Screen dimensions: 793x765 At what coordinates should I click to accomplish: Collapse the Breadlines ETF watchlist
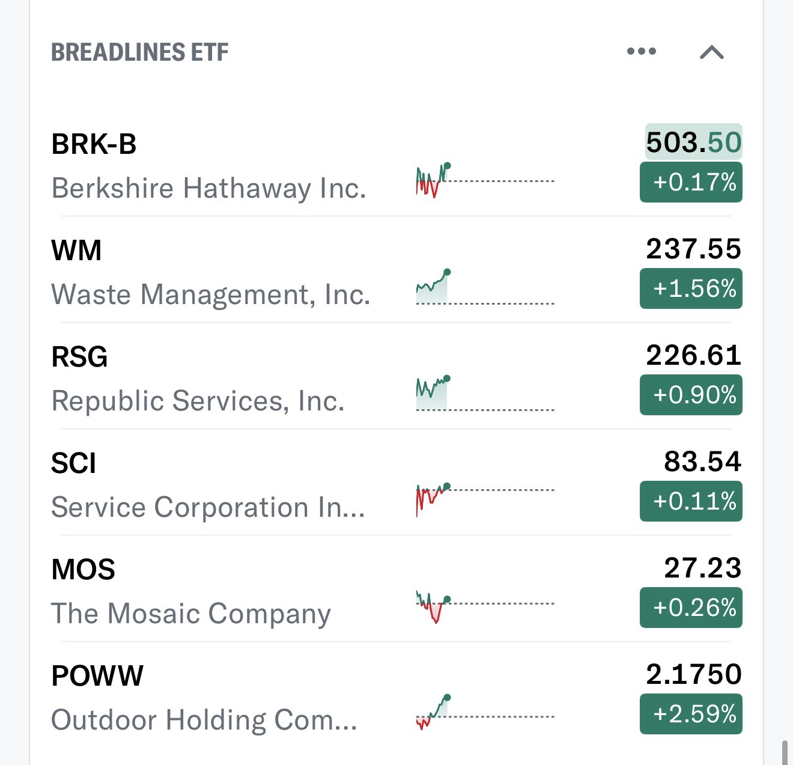click(x=712, y=52)
